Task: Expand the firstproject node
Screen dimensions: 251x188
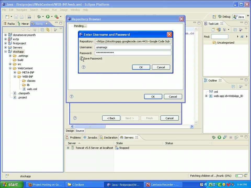Action: (5, 43)
